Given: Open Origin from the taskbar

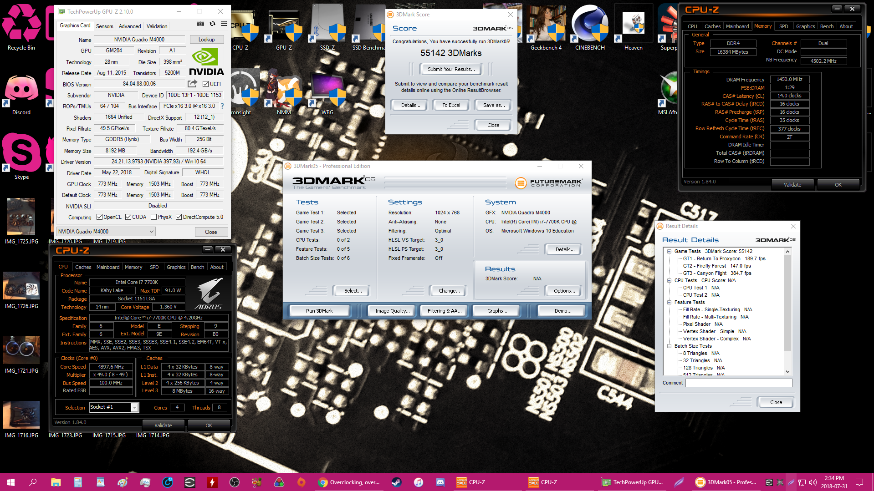Looking at the screenshot, I should (x=301, y=482).
